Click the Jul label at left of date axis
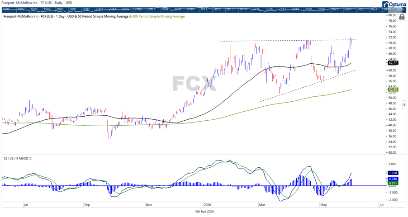 [25, 205]
